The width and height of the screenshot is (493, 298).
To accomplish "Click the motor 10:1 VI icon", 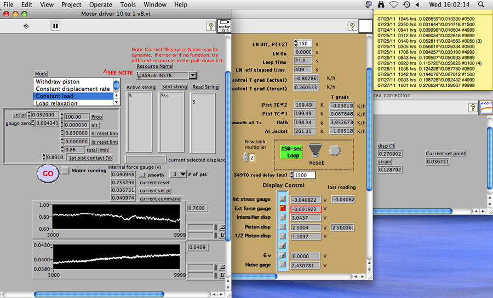I will pyautogui.click(x=224, y=26).
